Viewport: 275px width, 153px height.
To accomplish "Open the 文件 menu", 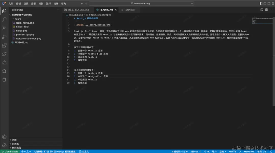I will (x=11, y=4).
